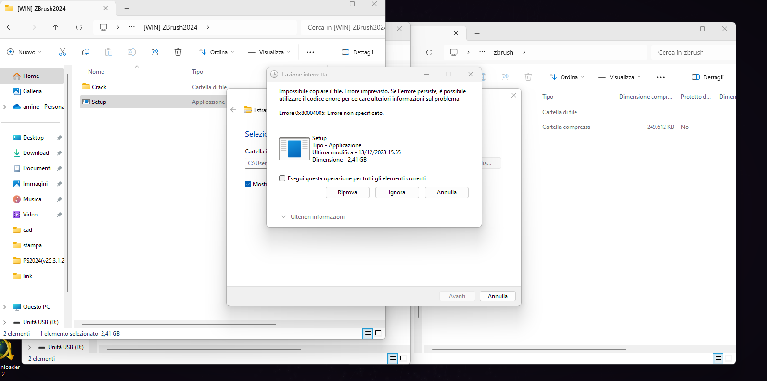
Task: Click the Cut scissors icon in ZBrush2024 window
Action: pos(62,52)
